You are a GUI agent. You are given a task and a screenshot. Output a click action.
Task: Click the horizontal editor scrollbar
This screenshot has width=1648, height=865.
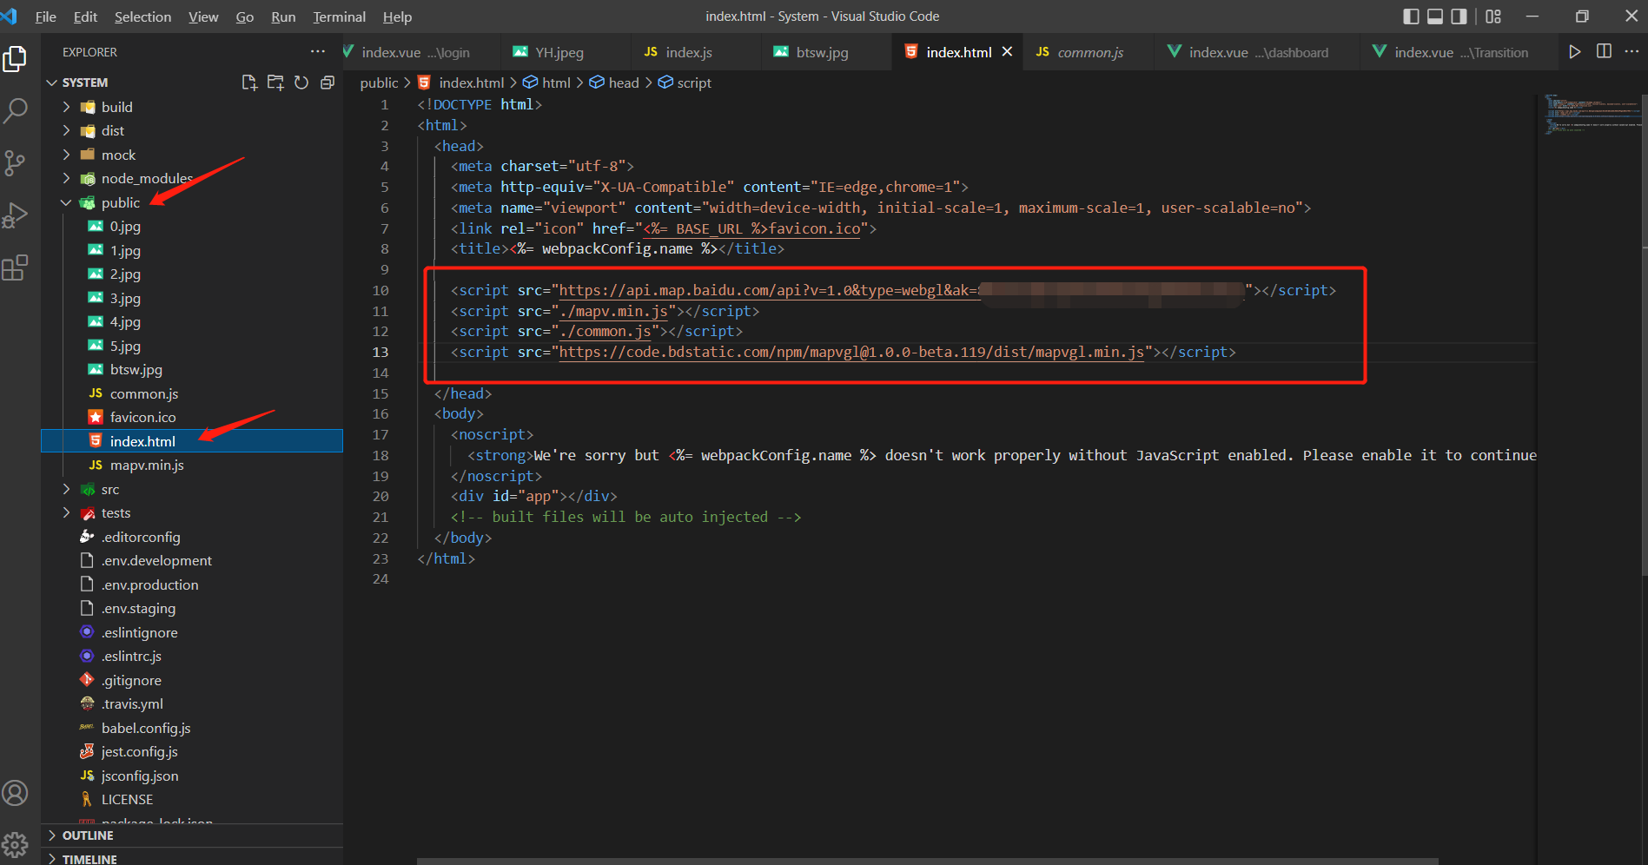click(927, 862)
